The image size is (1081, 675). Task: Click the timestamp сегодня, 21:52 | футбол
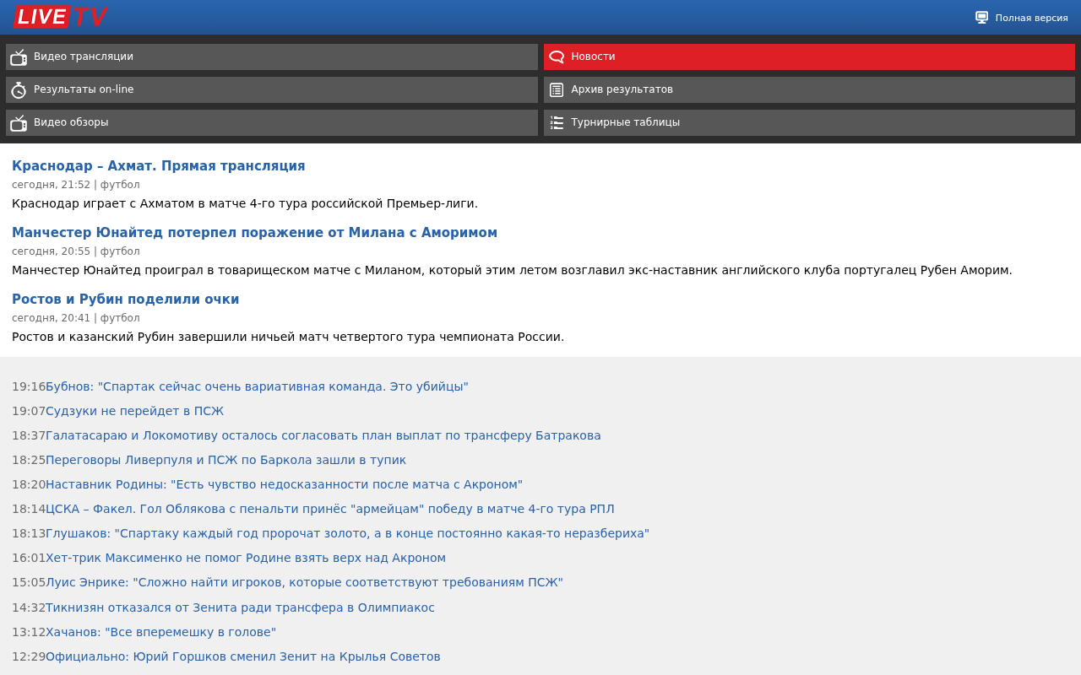(x=76, y=185)
